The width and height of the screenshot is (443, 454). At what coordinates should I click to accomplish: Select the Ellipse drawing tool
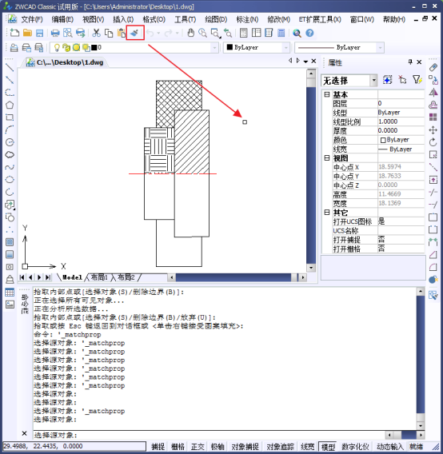point(10,180)
